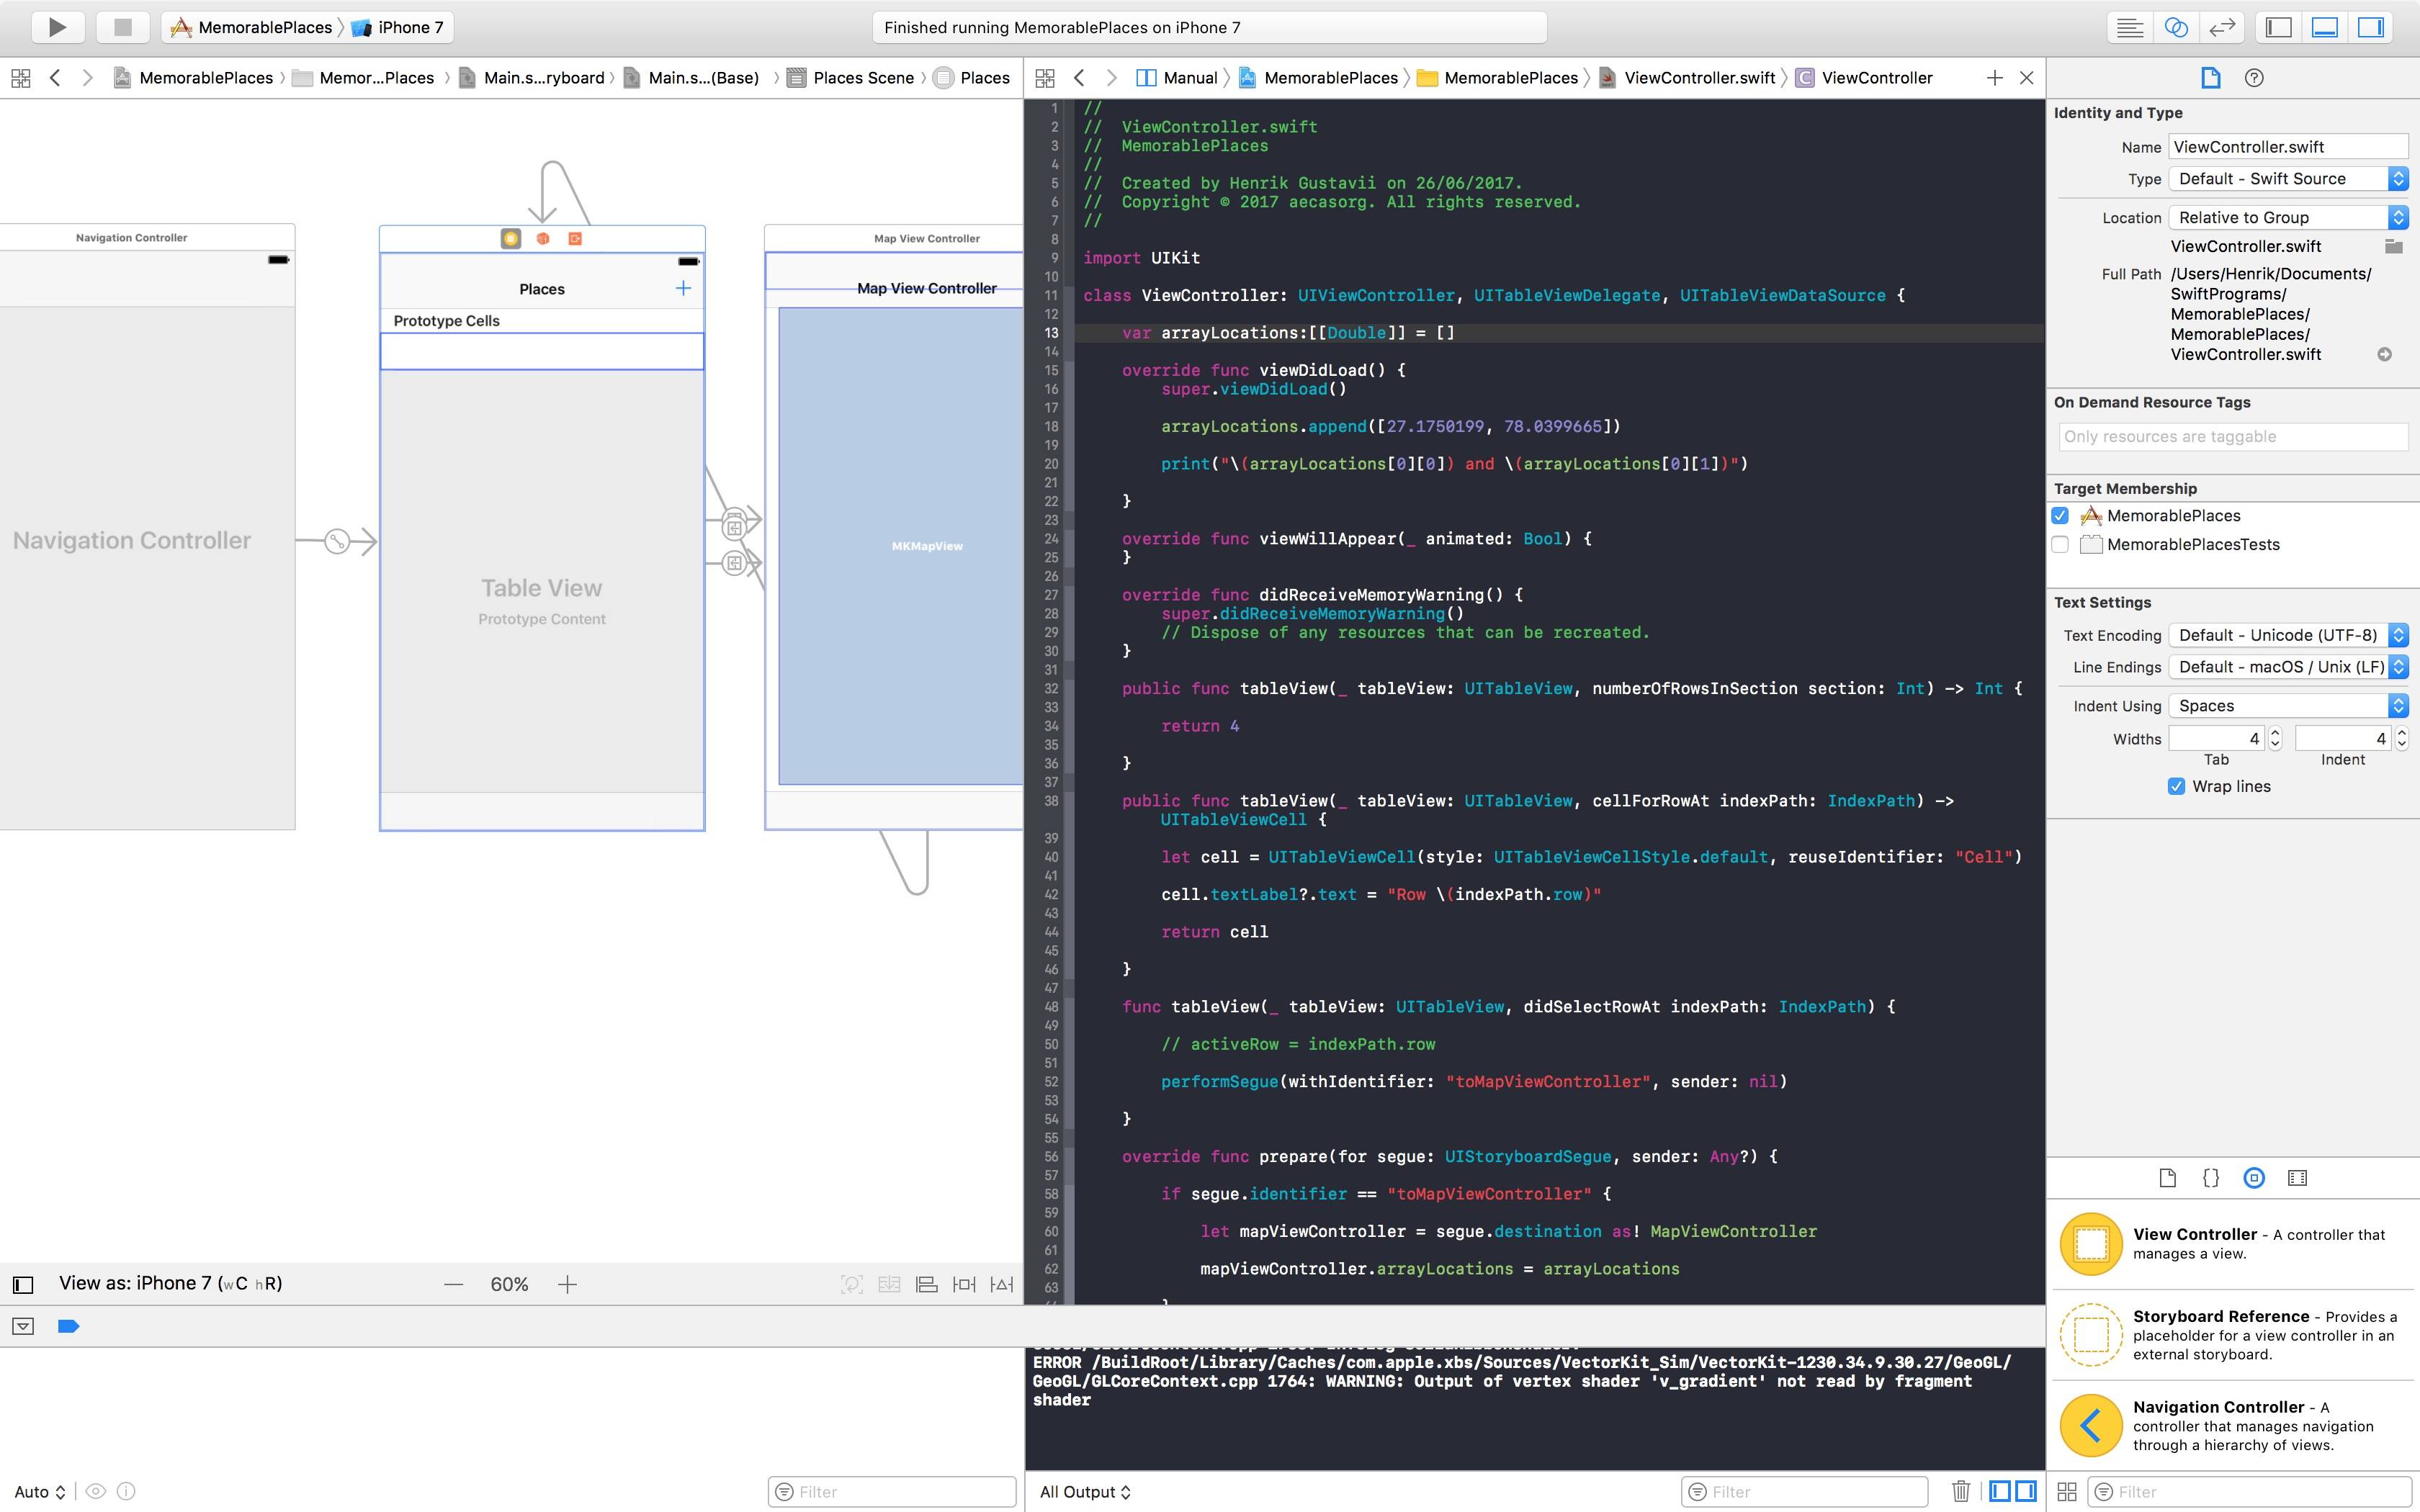Show the Object library

(x=2254, y=1177)
